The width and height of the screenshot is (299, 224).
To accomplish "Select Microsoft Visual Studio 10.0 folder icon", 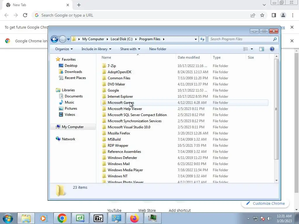I will point(104,127).
